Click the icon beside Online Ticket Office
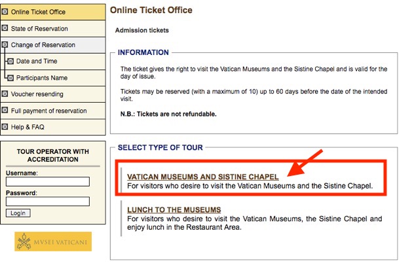Viewport: 412px width, 269px height. (5, 12)
